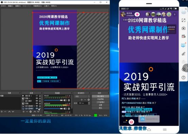This screenshot has height=134, width=188.
Task: Open ApowerMirror whiteboard screen icon
Action: point(183,45)
